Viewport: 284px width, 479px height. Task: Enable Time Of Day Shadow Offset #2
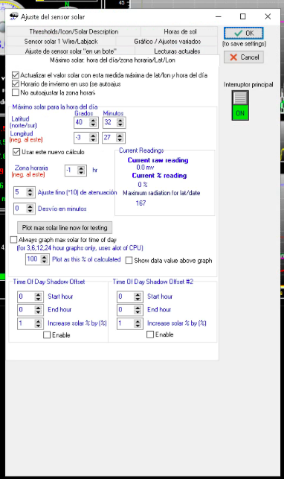coord(150,334)
